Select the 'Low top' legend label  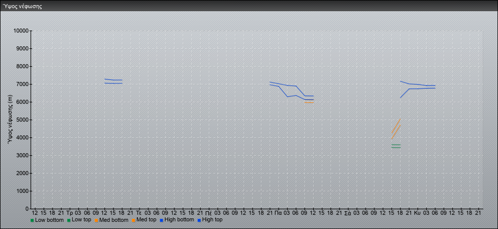[81, 220]
